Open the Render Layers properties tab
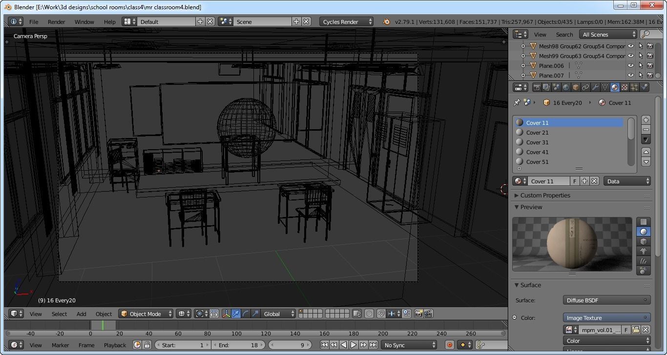The width and height of the screenshot is (667, 355). coord(546,87)
